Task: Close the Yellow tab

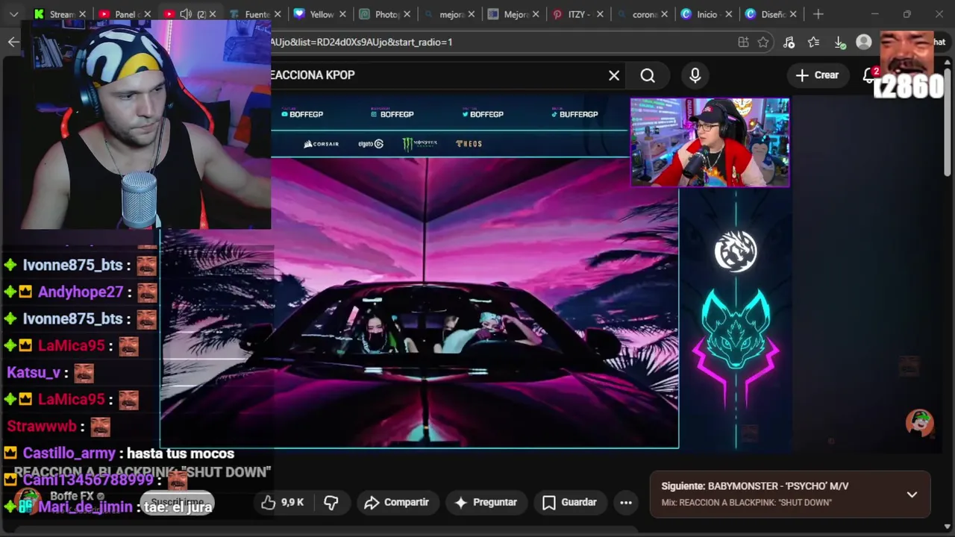Action: (x=342, y=14)
